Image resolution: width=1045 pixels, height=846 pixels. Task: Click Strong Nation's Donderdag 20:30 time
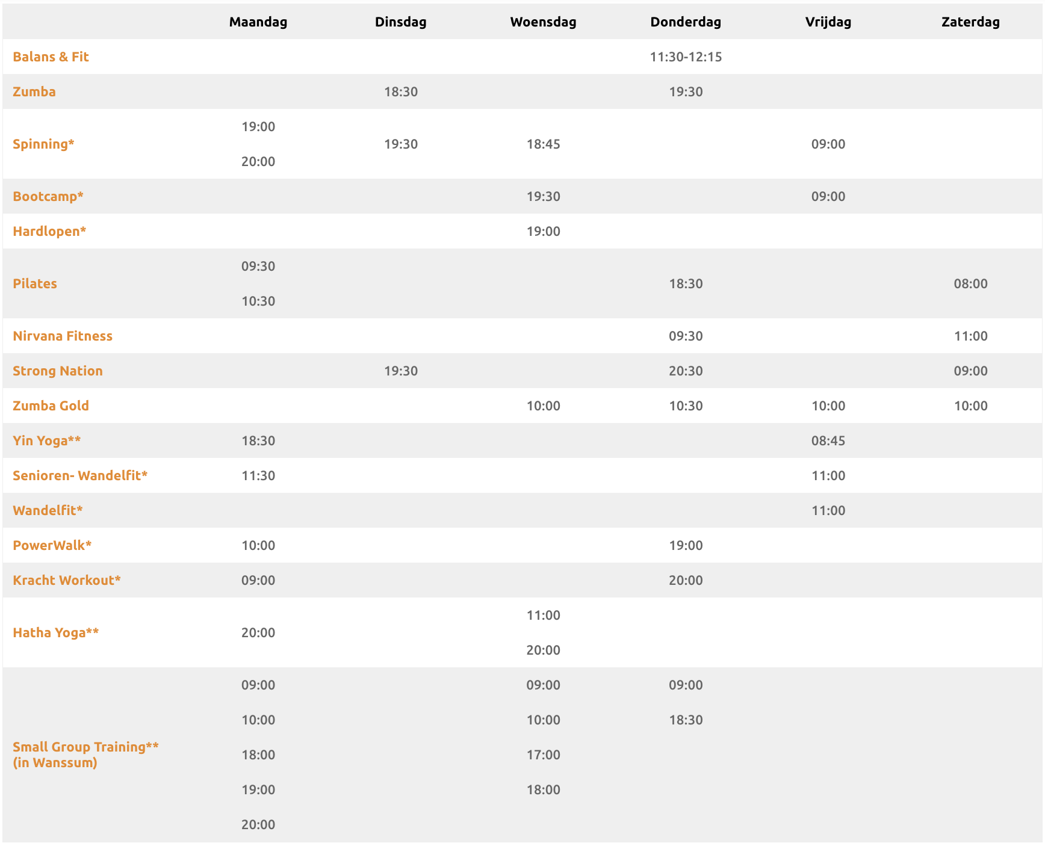(686, 371)
